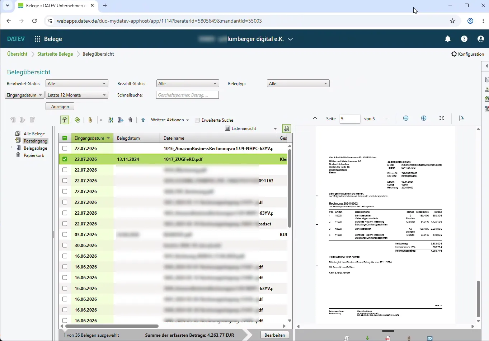Click the document list horizontal scrollbar
Image resolution: width=489 pixels, height=341 pixels.
point(112,326)
